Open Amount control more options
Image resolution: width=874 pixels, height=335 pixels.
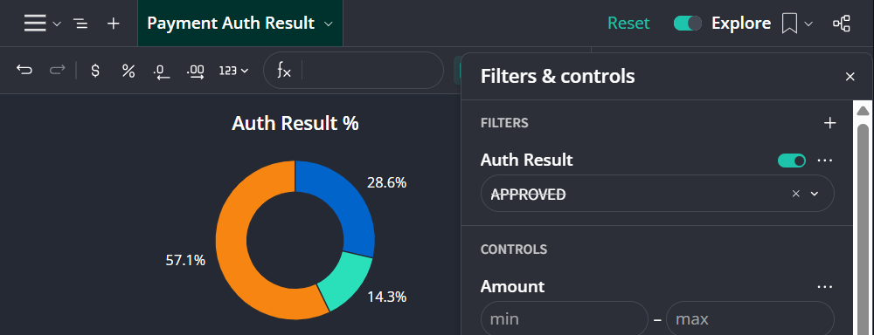point(824,287)
